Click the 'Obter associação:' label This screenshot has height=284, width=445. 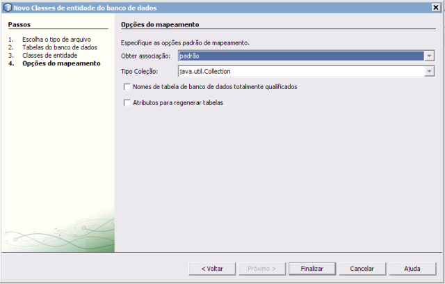point(146,56)
